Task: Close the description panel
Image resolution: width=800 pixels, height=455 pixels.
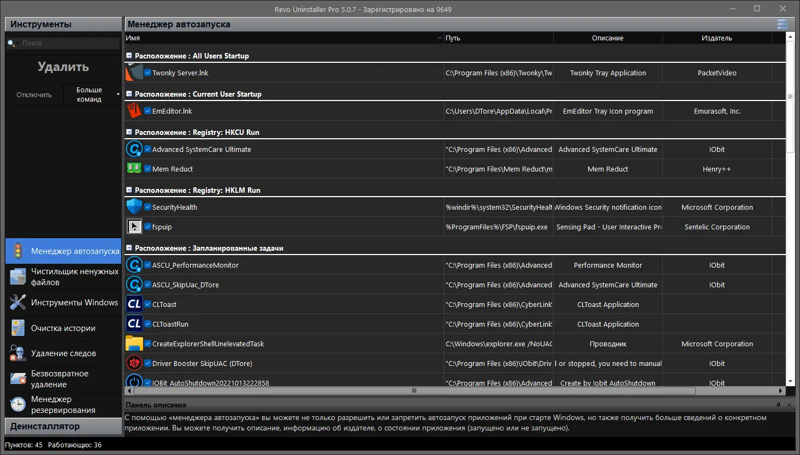Action: pos(789,405)
